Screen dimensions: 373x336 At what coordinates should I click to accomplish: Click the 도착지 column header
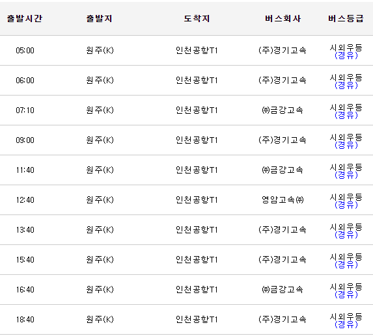(197, 18)
